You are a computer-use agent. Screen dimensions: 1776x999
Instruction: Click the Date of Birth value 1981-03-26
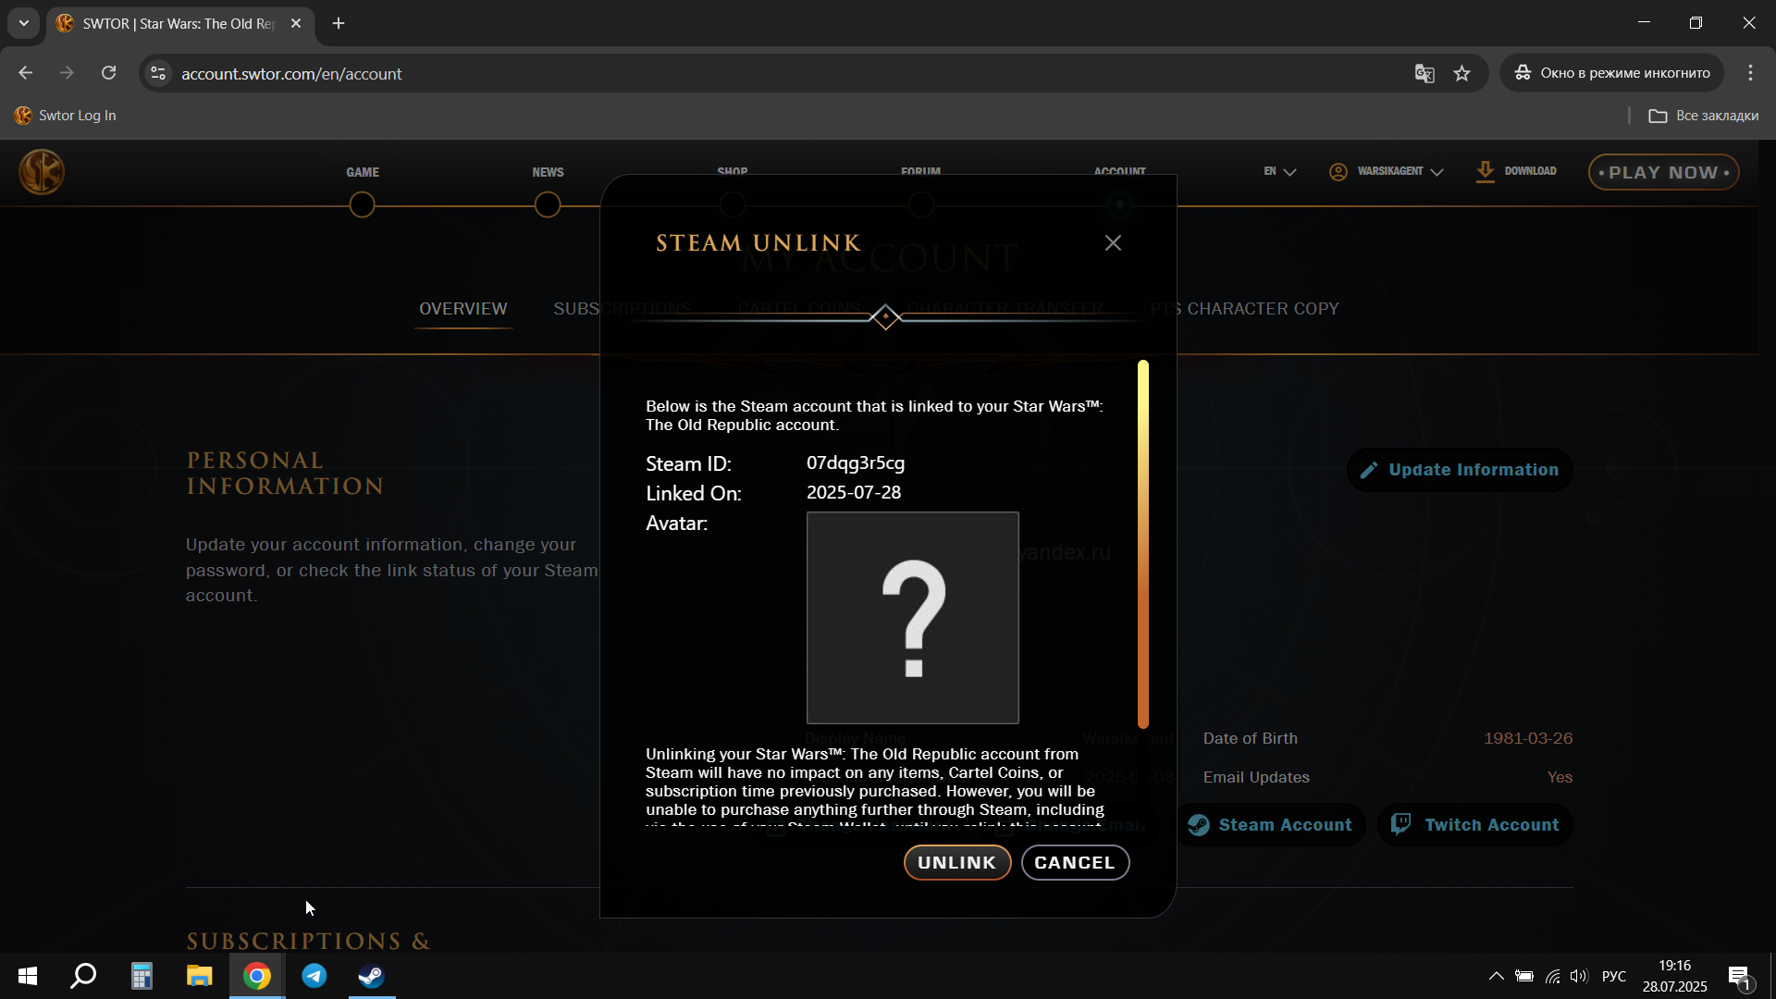click(1528, 738)
